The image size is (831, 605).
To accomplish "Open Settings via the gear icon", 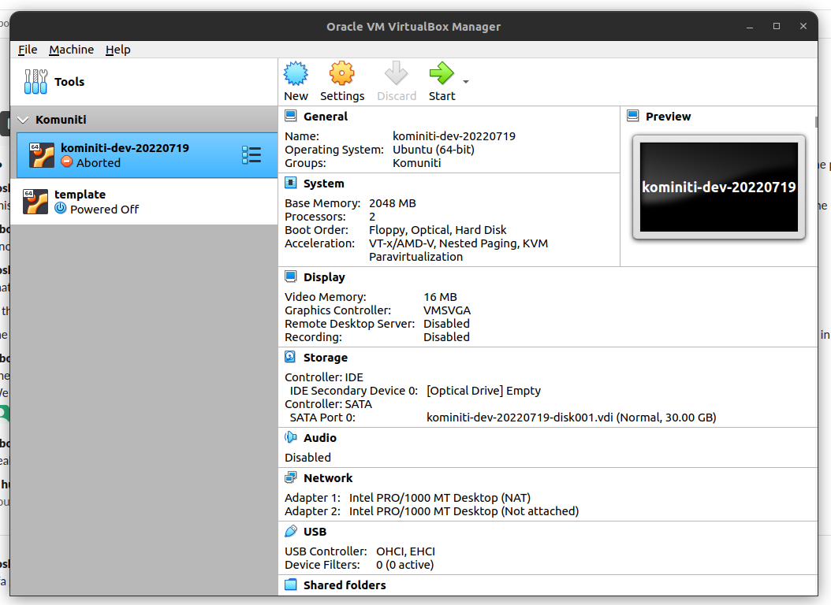I will pos(341,75).
